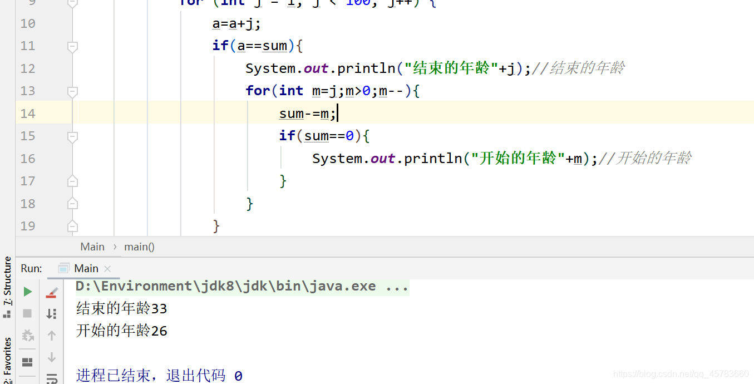Click Main in the breadcrumb bar
This screenshot has width=754, height=384.
[x=92, y=247]
